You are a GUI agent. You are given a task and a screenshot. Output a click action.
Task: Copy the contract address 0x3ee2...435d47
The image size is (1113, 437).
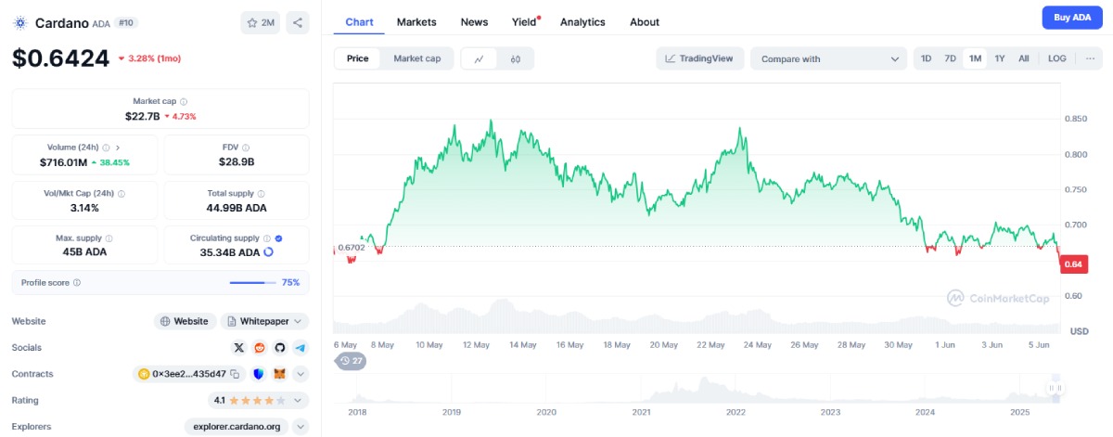236,374
